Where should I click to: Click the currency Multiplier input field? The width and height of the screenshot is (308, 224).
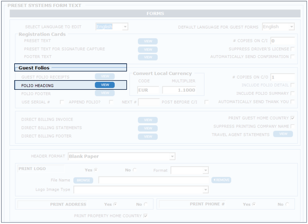point(179,90)
